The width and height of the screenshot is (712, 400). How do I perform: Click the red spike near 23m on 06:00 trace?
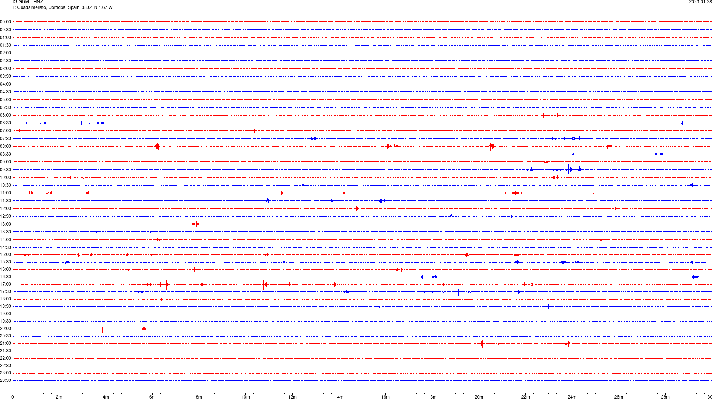[x=544, y=115]
